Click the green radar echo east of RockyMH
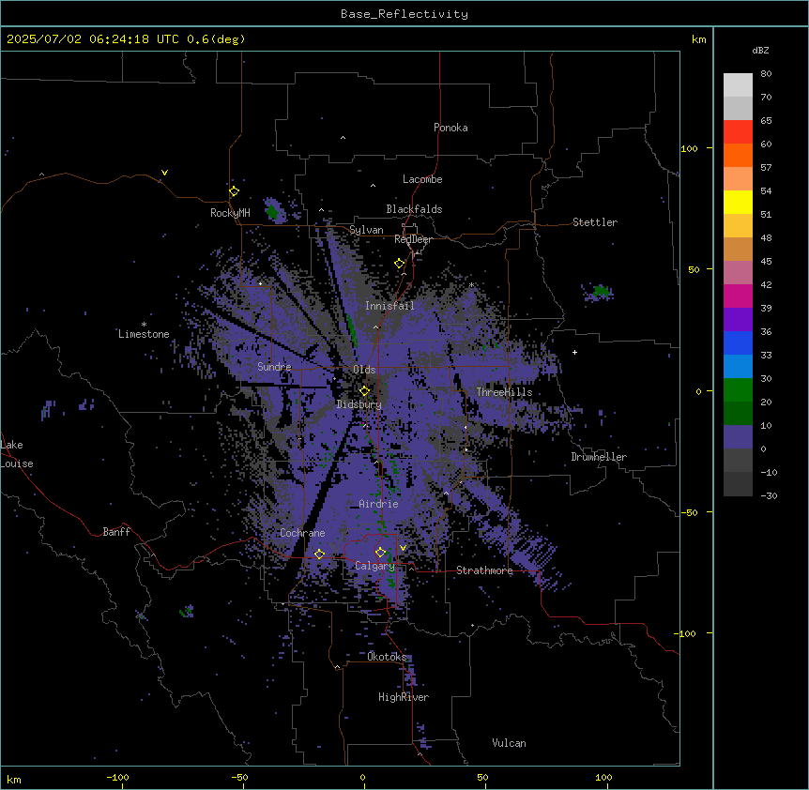 (x=272, y=211)
